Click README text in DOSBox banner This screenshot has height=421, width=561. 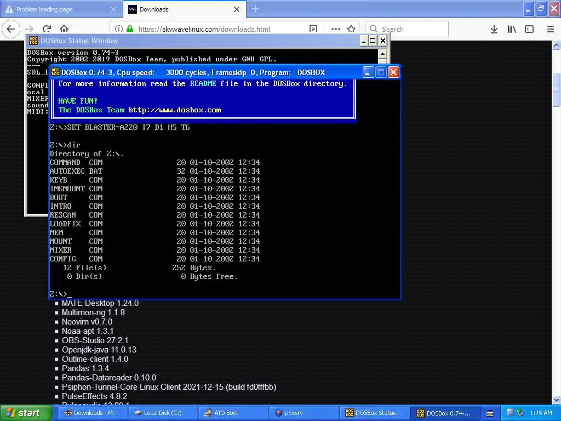[203, 83]
